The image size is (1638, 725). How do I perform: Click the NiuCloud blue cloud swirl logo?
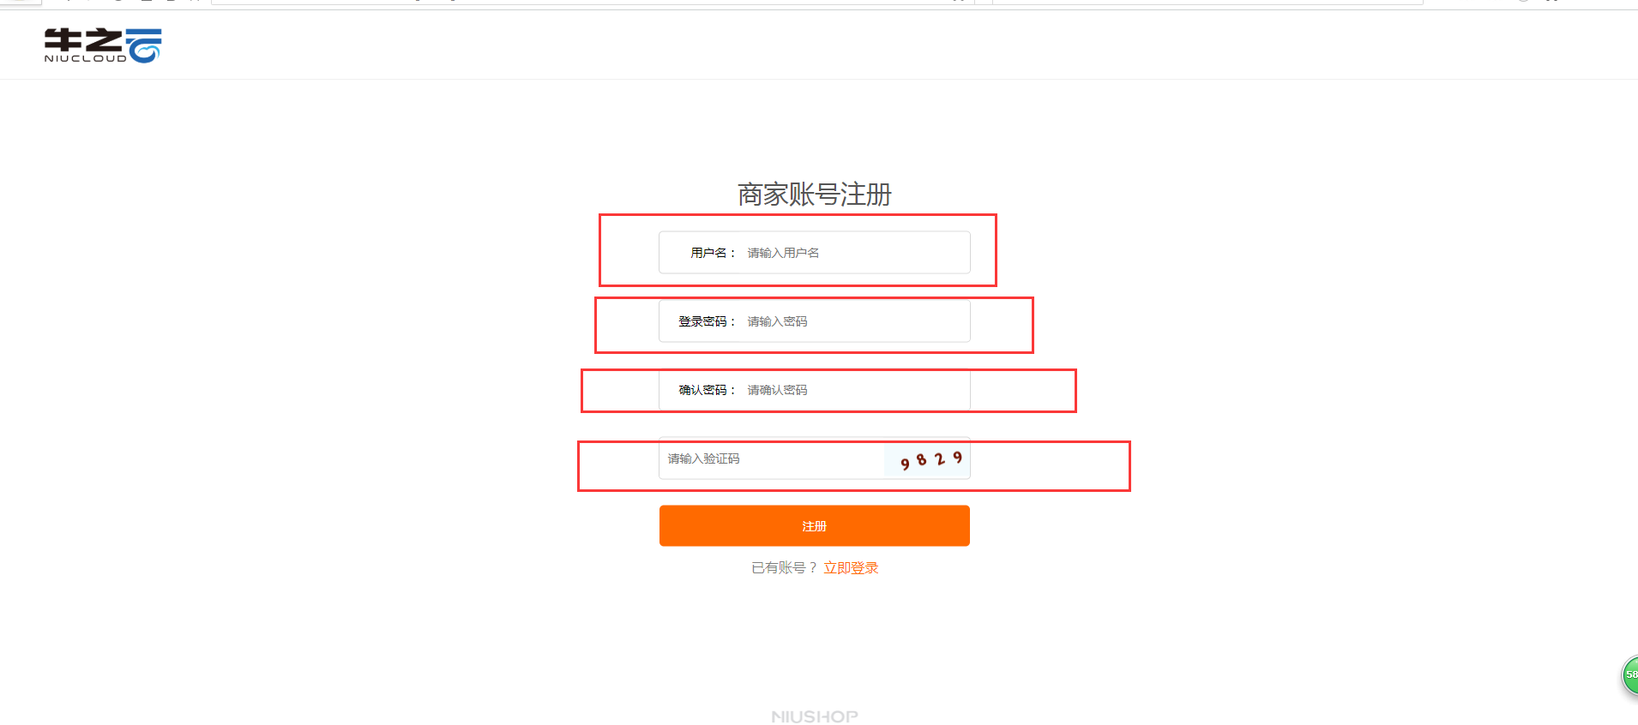click(143, 45)
